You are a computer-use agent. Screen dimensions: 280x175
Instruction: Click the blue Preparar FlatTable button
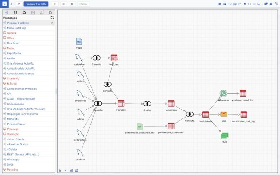(x=36, y=4)
